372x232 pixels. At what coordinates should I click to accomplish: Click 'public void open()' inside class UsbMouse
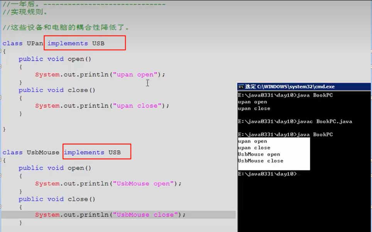pyautogui.click(x=55, y=168)
